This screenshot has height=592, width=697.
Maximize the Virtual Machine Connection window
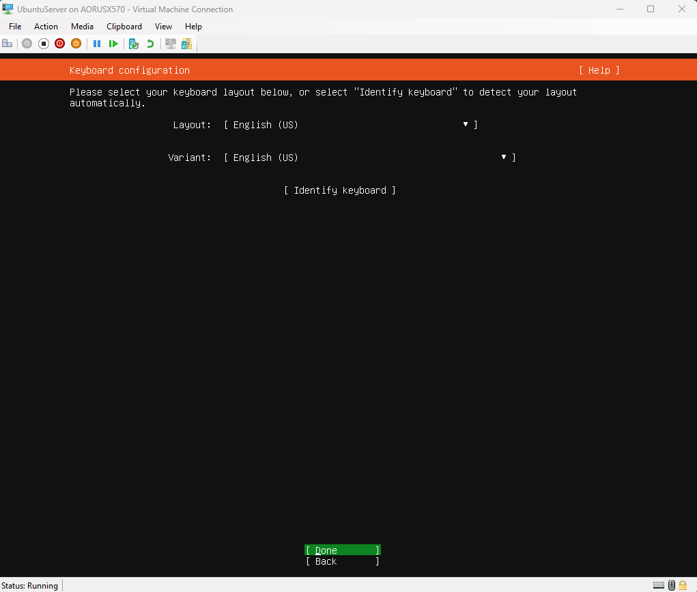[x=651, y=9]
